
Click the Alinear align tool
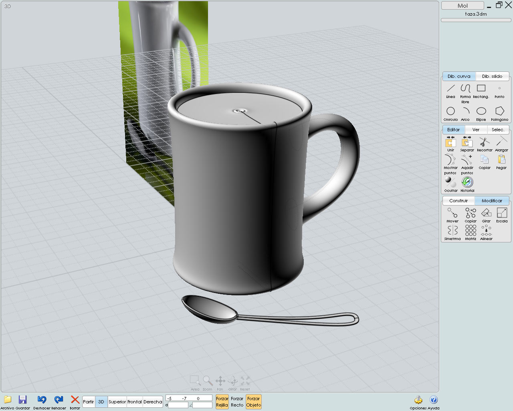tap(486, 233)
